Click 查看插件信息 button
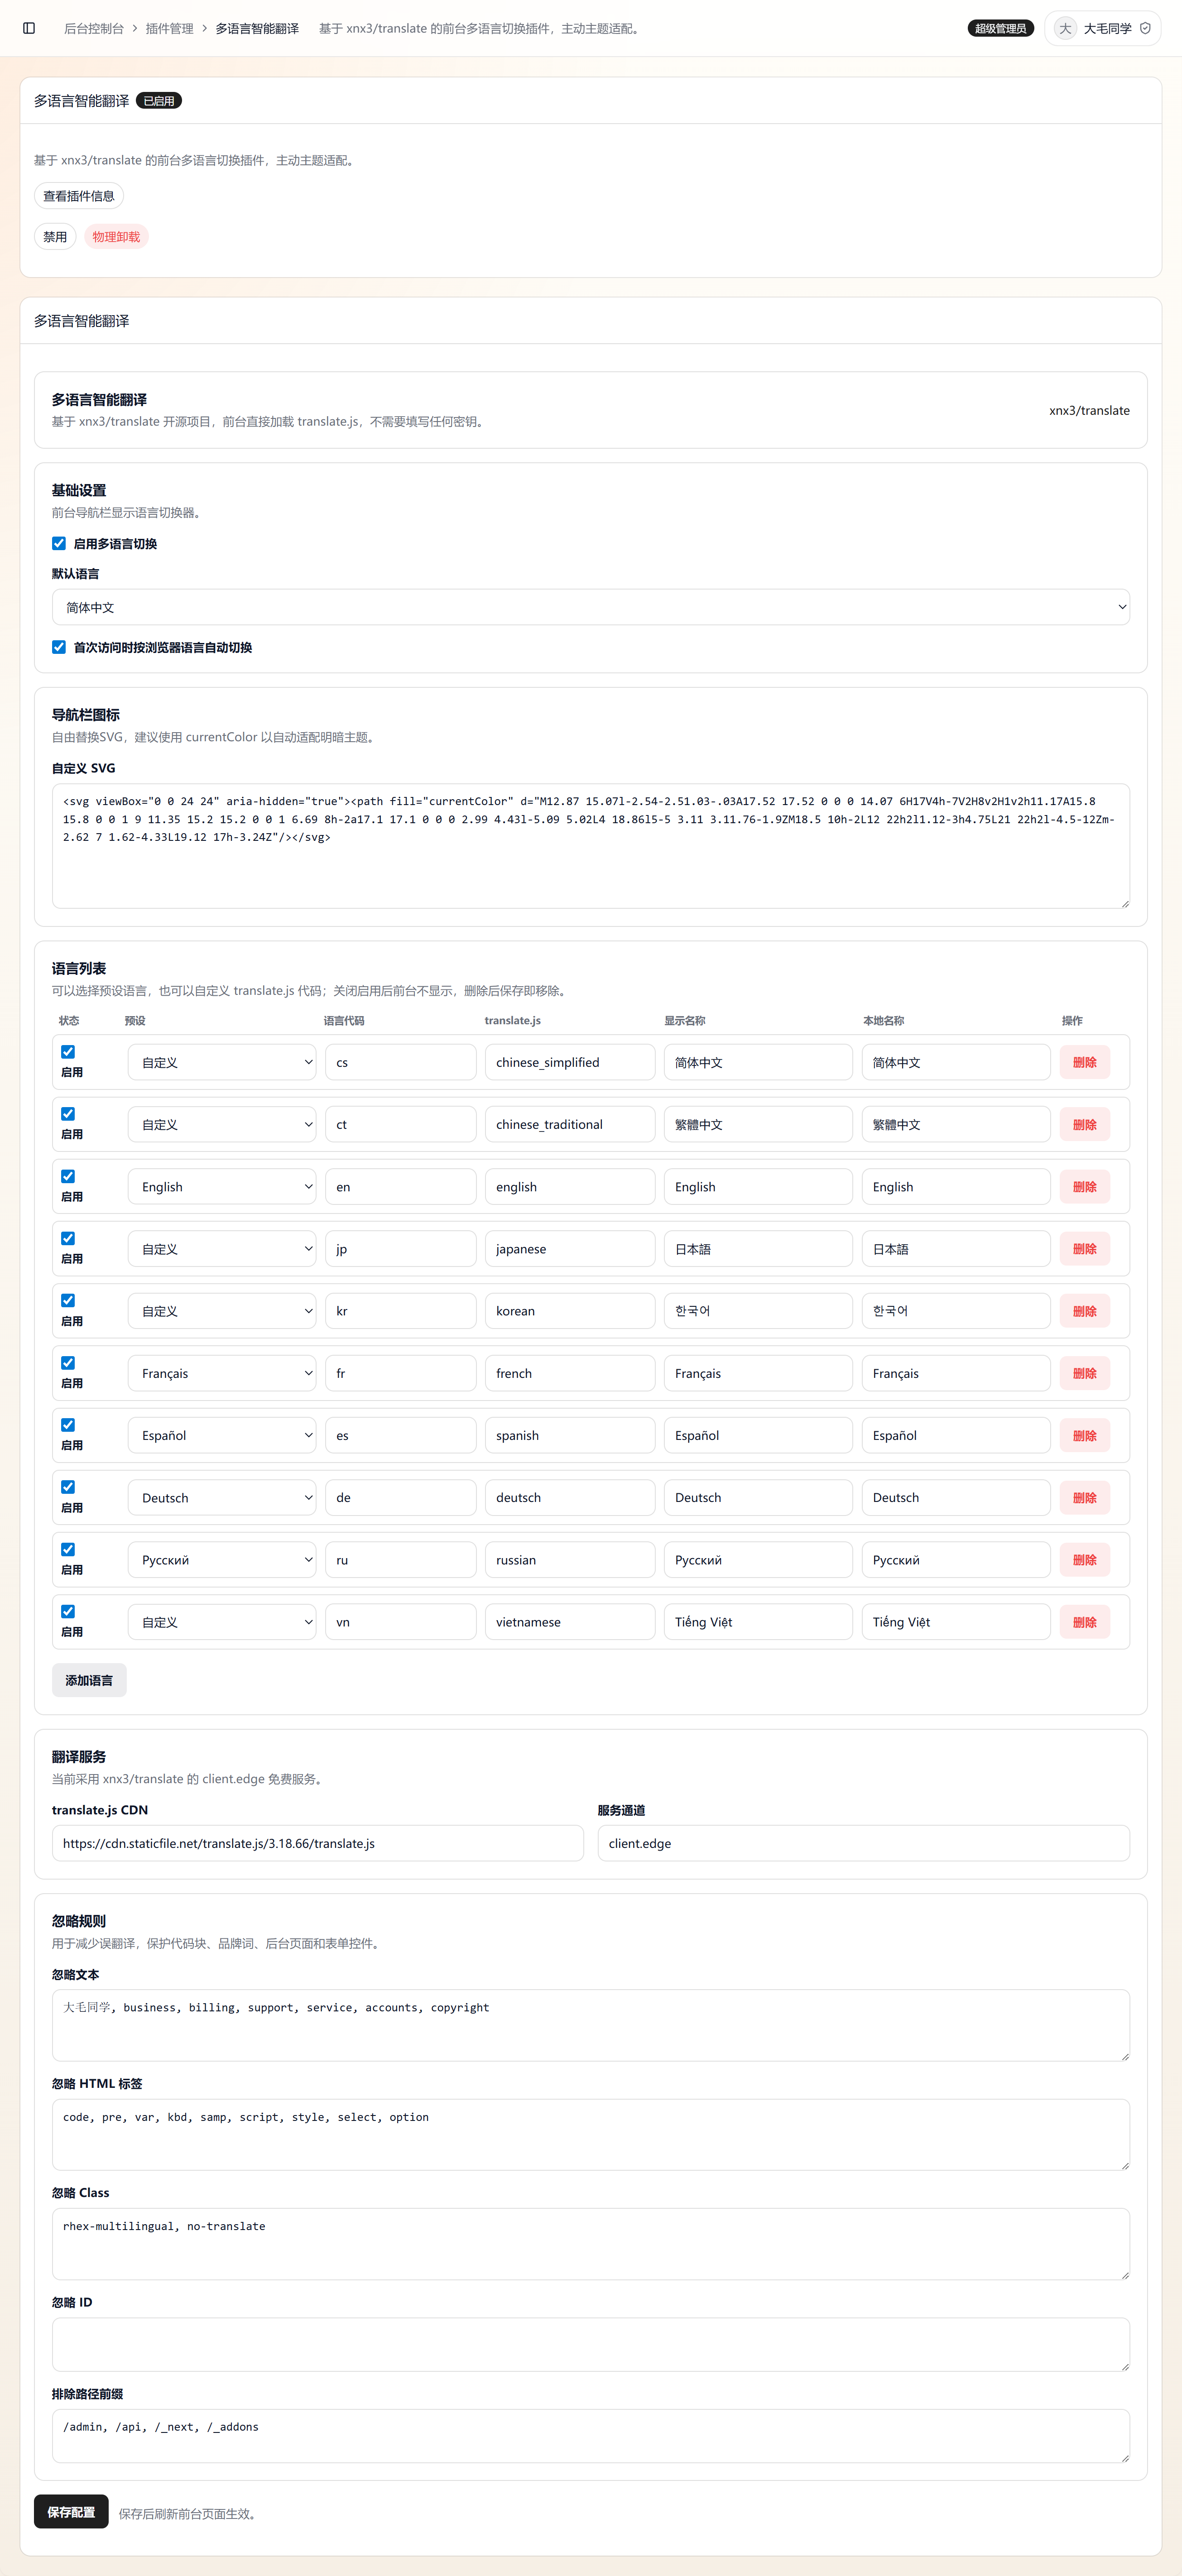This screenshot has width=1182, height=2576. 79,196
